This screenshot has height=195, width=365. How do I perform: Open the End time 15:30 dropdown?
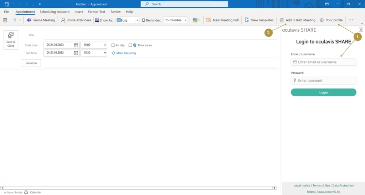coord(105,53)
